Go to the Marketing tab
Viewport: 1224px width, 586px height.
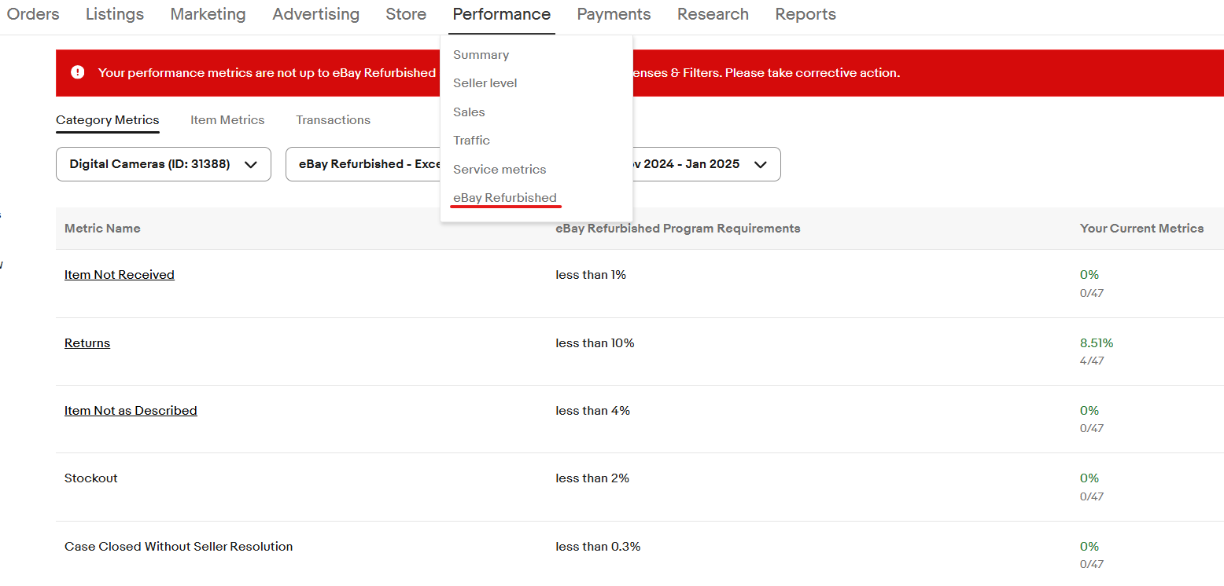[x=208, y=14]
